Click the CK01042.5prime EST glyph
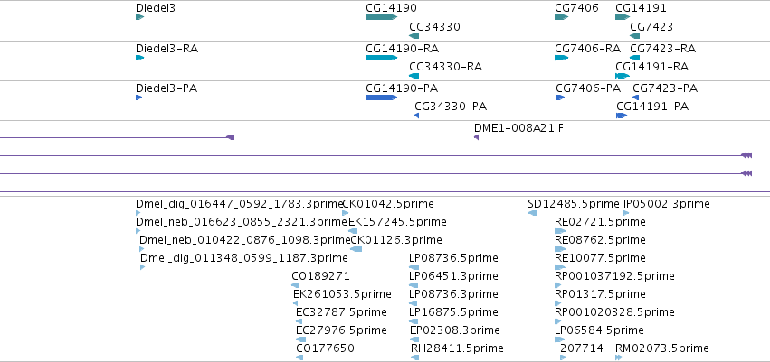The image size is (770, 362). [346, 213]
